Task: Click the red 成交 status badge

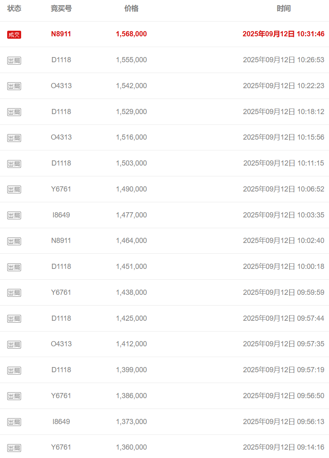Action: coord(14,35)
